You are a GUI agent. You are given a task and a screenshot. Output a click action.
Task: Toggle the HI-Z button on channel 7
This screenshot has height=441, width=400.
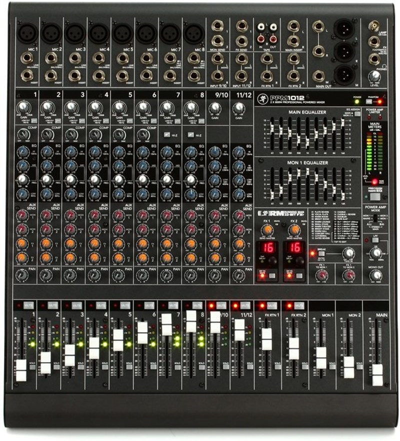point(166,135)
